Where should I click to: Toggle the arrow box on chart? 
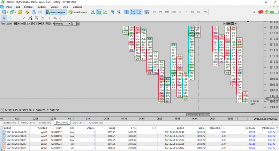[228, 23]
